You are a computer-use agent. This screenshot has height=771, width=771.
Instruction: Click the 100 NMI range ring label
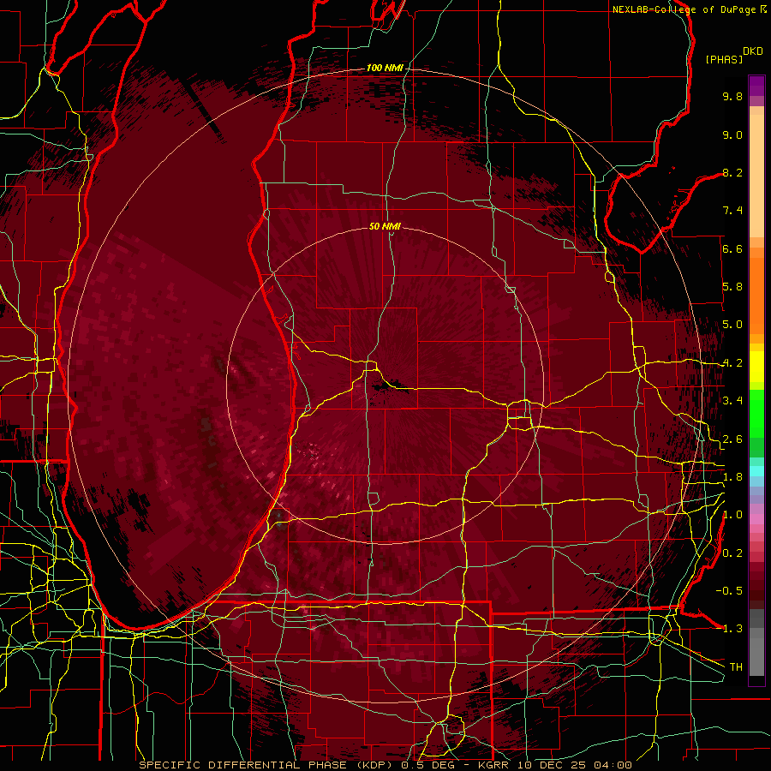click(x=385, y=68)
